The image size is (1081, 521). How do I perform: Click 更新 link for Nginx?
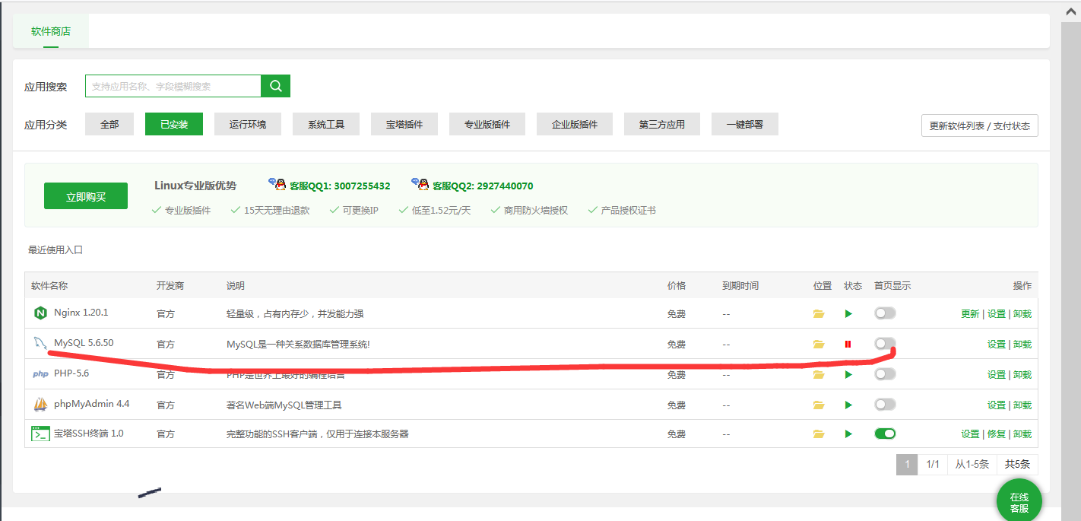tap(970, 313)
